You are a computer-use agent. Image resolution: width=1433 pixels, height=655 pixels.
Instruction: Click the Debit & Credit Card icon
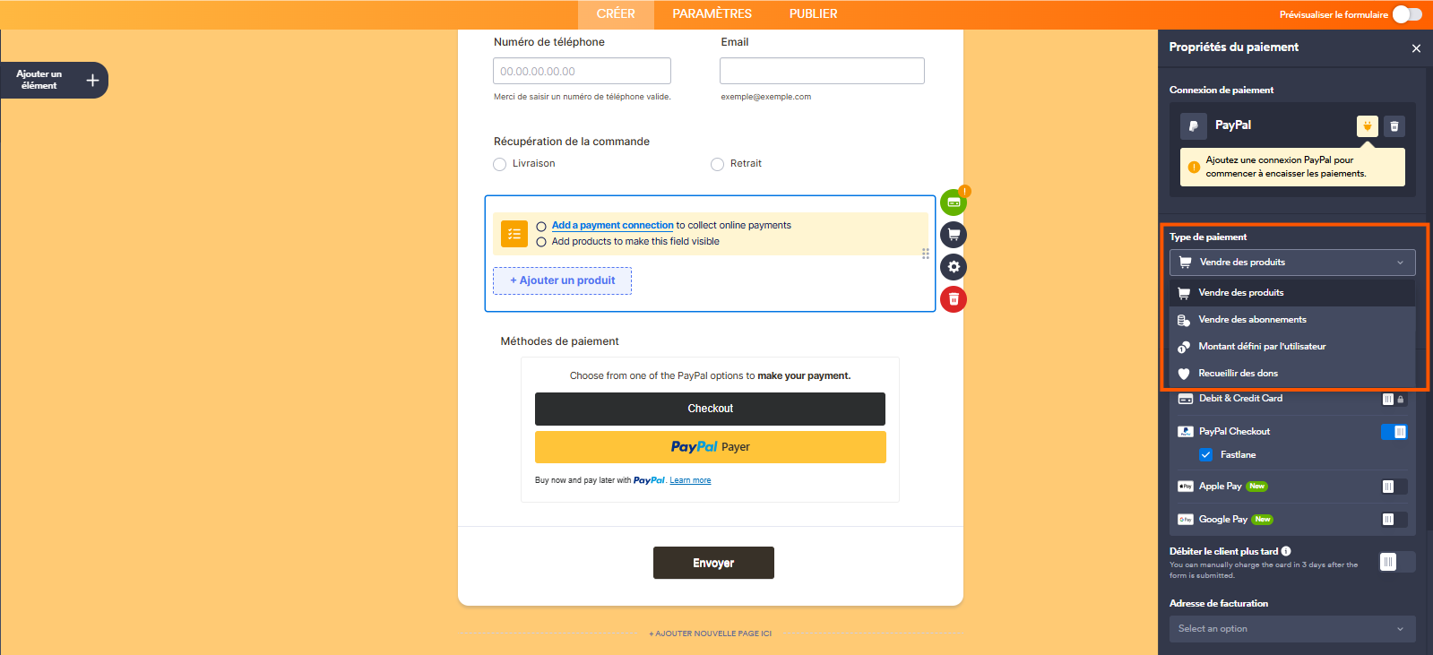1186,399
